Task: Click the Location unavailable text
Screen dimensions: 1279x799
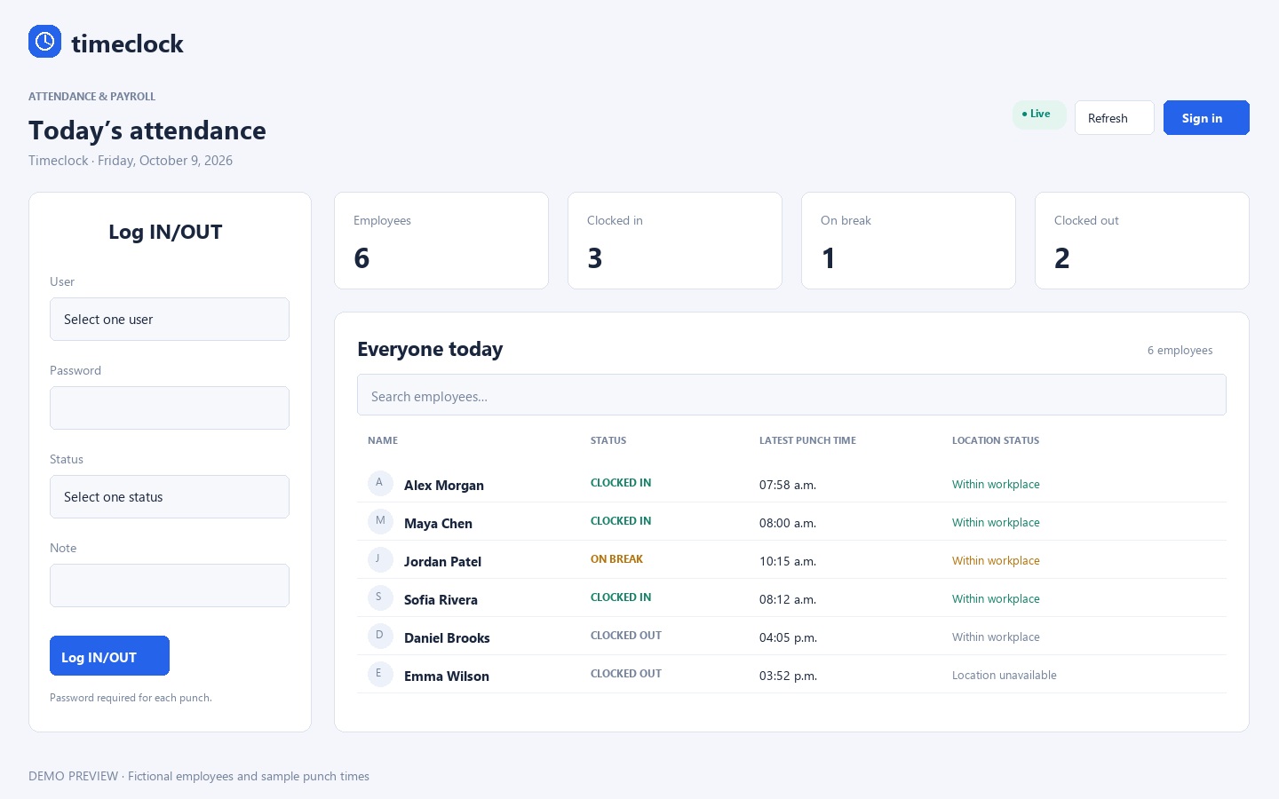Action: pos(1005,676)
